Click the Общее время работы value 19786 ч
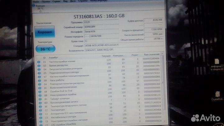This screenshot has height=126, width=224. (x=154, y=39)
